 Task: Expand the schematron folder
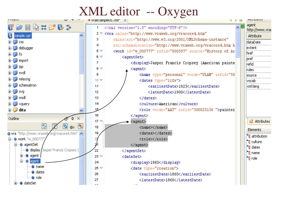tap(10, 85)
